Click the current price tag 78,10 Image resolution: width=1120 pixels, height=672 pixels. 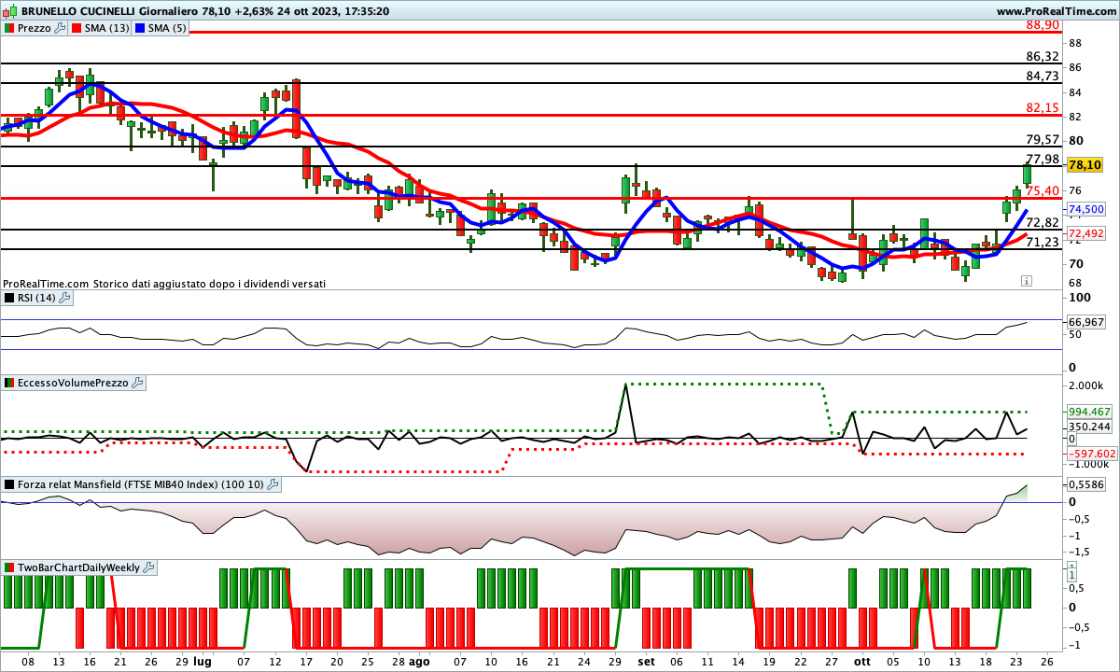coord(1085,165)
